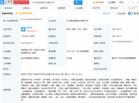Open SVIP会员 crown link

pyautogui.click(x=98, y=3)
